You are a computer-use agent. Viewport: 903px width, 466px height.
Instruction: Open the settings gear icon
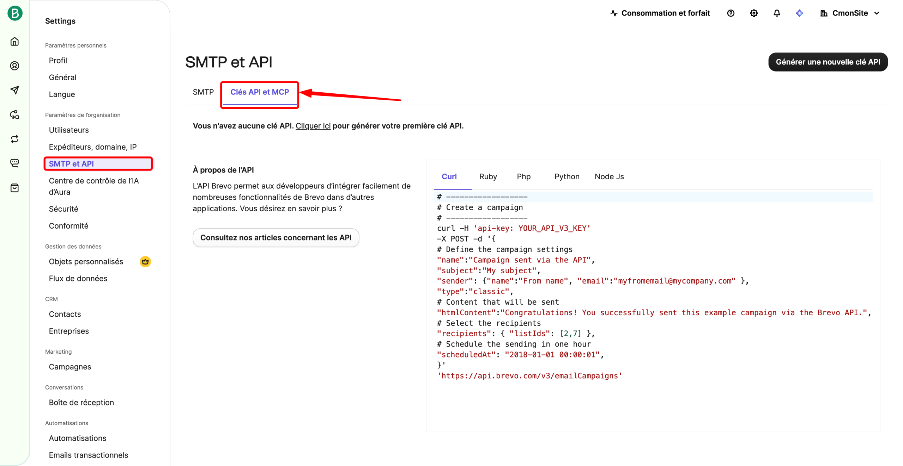pos(753,13)
